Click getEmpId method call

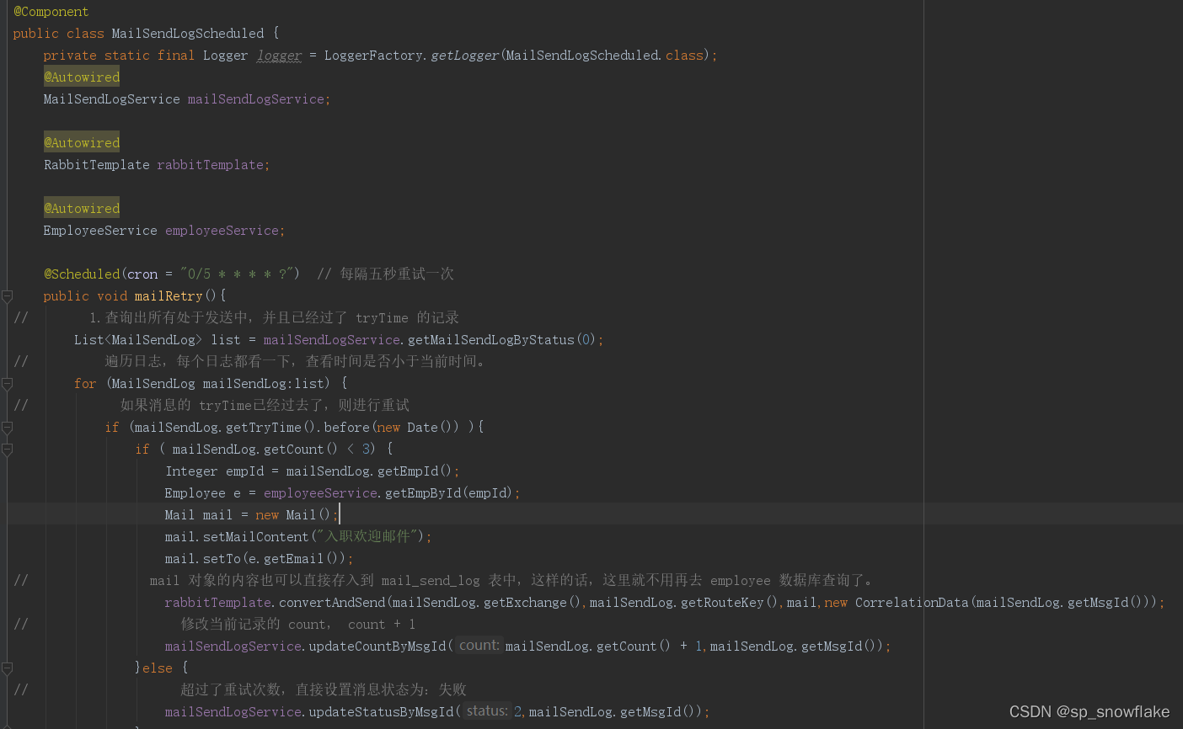(408, 471)
